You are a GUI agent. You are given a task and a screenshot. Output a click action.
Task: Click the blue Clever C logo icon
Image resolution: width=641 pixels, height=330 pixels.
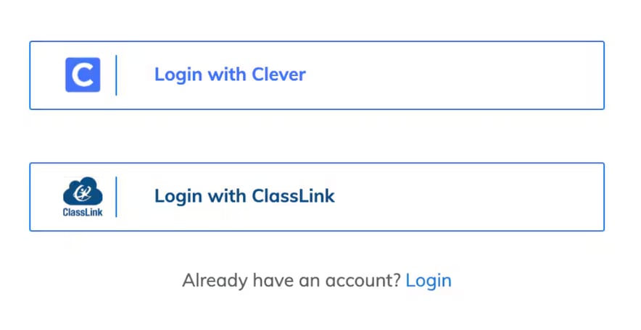coord(83,75)
